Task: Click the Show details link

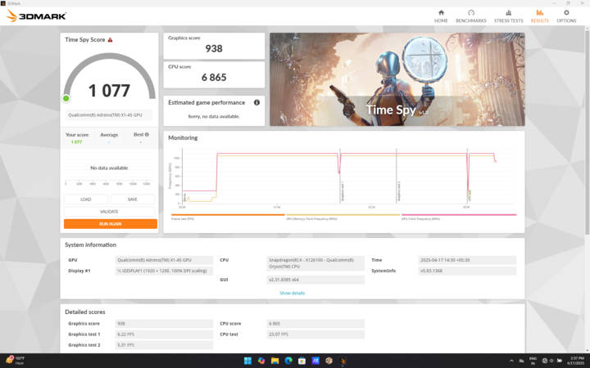Action: 292,293
